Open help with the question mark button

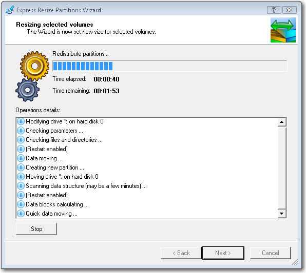pyautogui.click(x=274, y=10)
